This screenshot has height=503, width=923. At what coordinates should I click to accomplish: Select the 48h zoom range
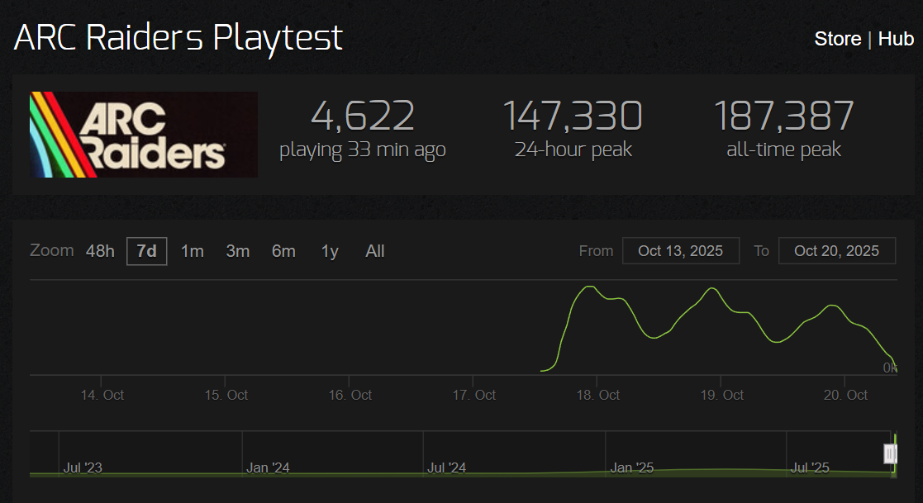[100, 251]
